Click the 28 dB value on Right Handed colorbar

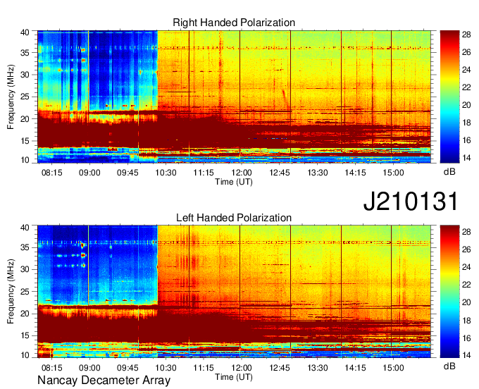(466, 35)
